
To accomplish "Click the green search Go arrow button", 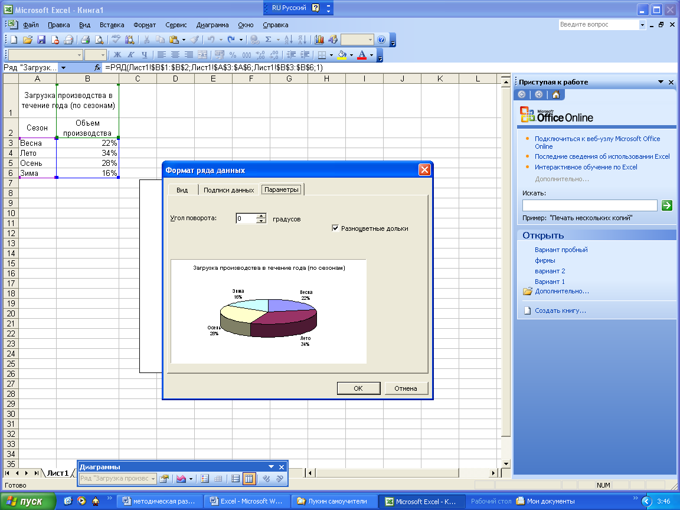I will (666, 205).
